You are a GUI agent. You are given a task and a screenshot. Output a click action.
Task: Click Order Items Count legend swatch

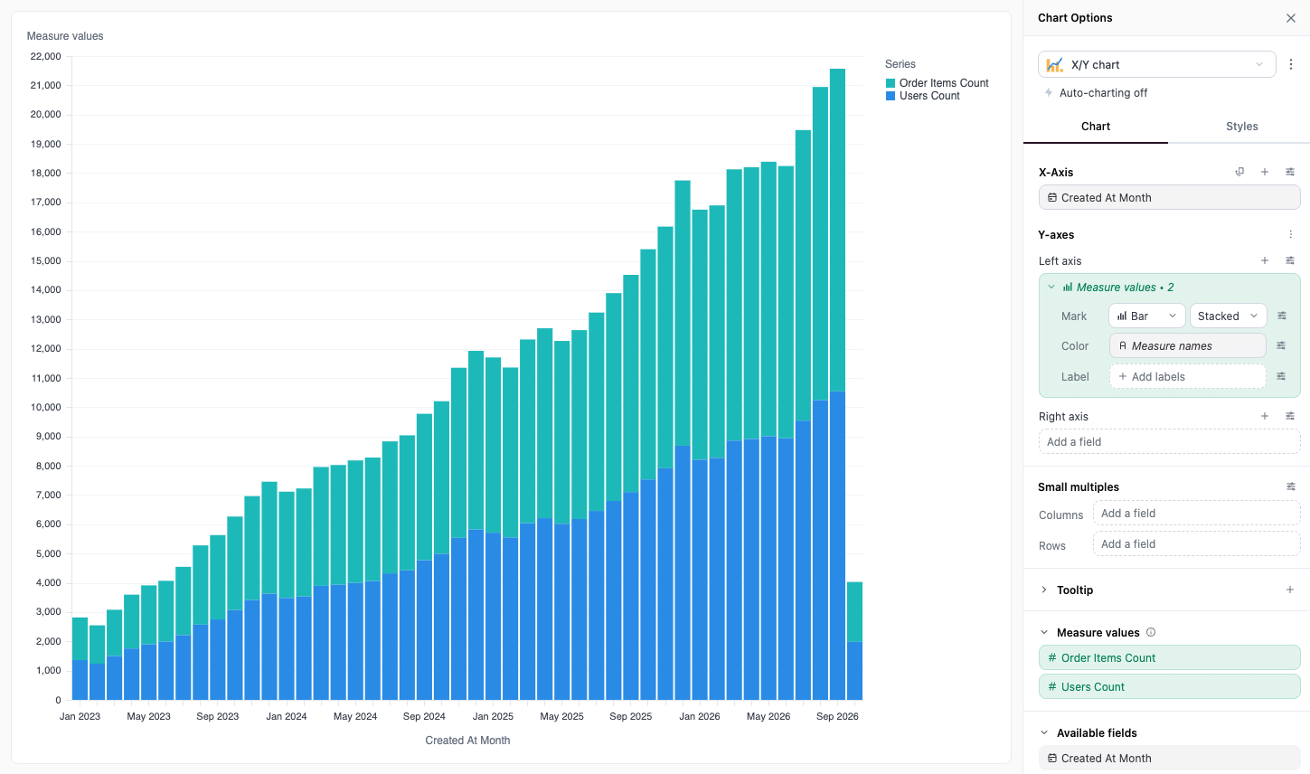pos(891,83)
